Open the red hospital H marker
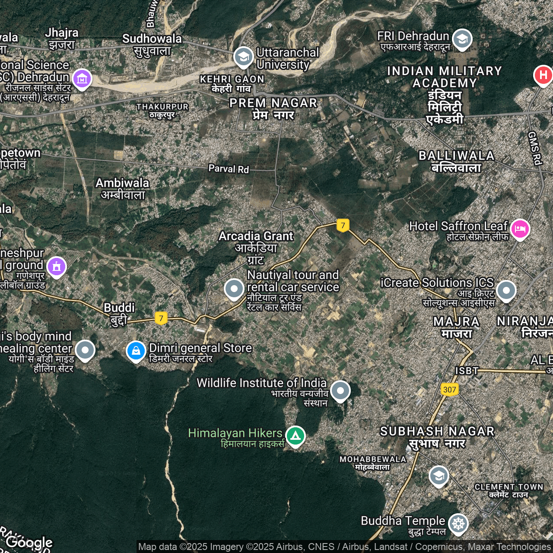Image resolution: width=553 pixels, height=553 pixels. pos(543,75)
